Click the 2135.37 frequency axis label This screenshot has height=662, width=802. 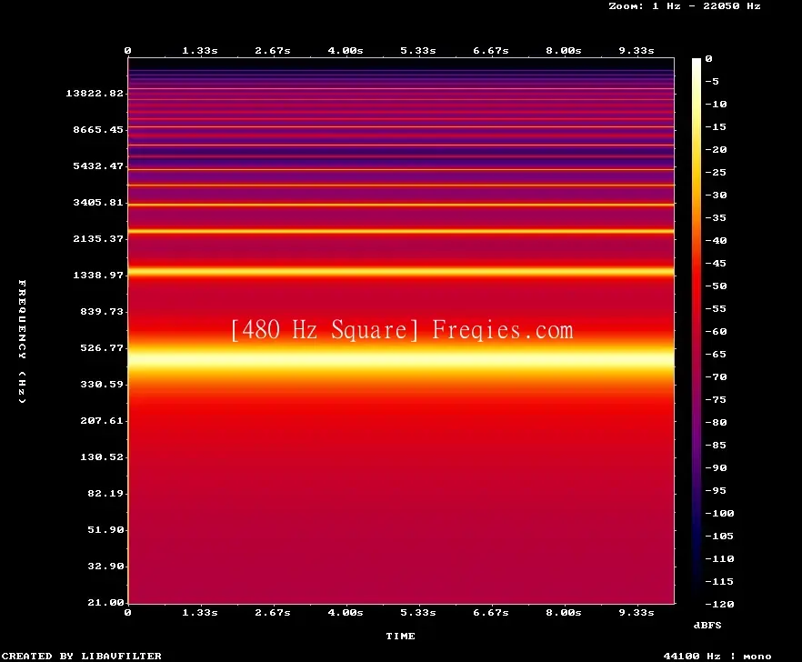point(98,238)
